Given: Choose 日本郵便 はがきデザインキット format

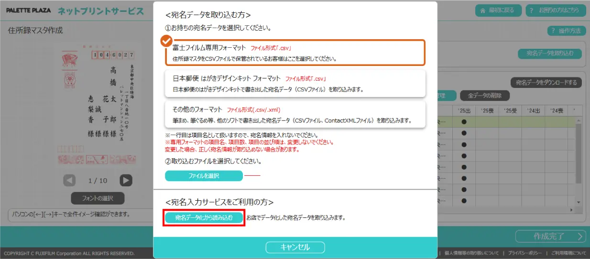Looking at the screenshot, I should tap(295, 83).
